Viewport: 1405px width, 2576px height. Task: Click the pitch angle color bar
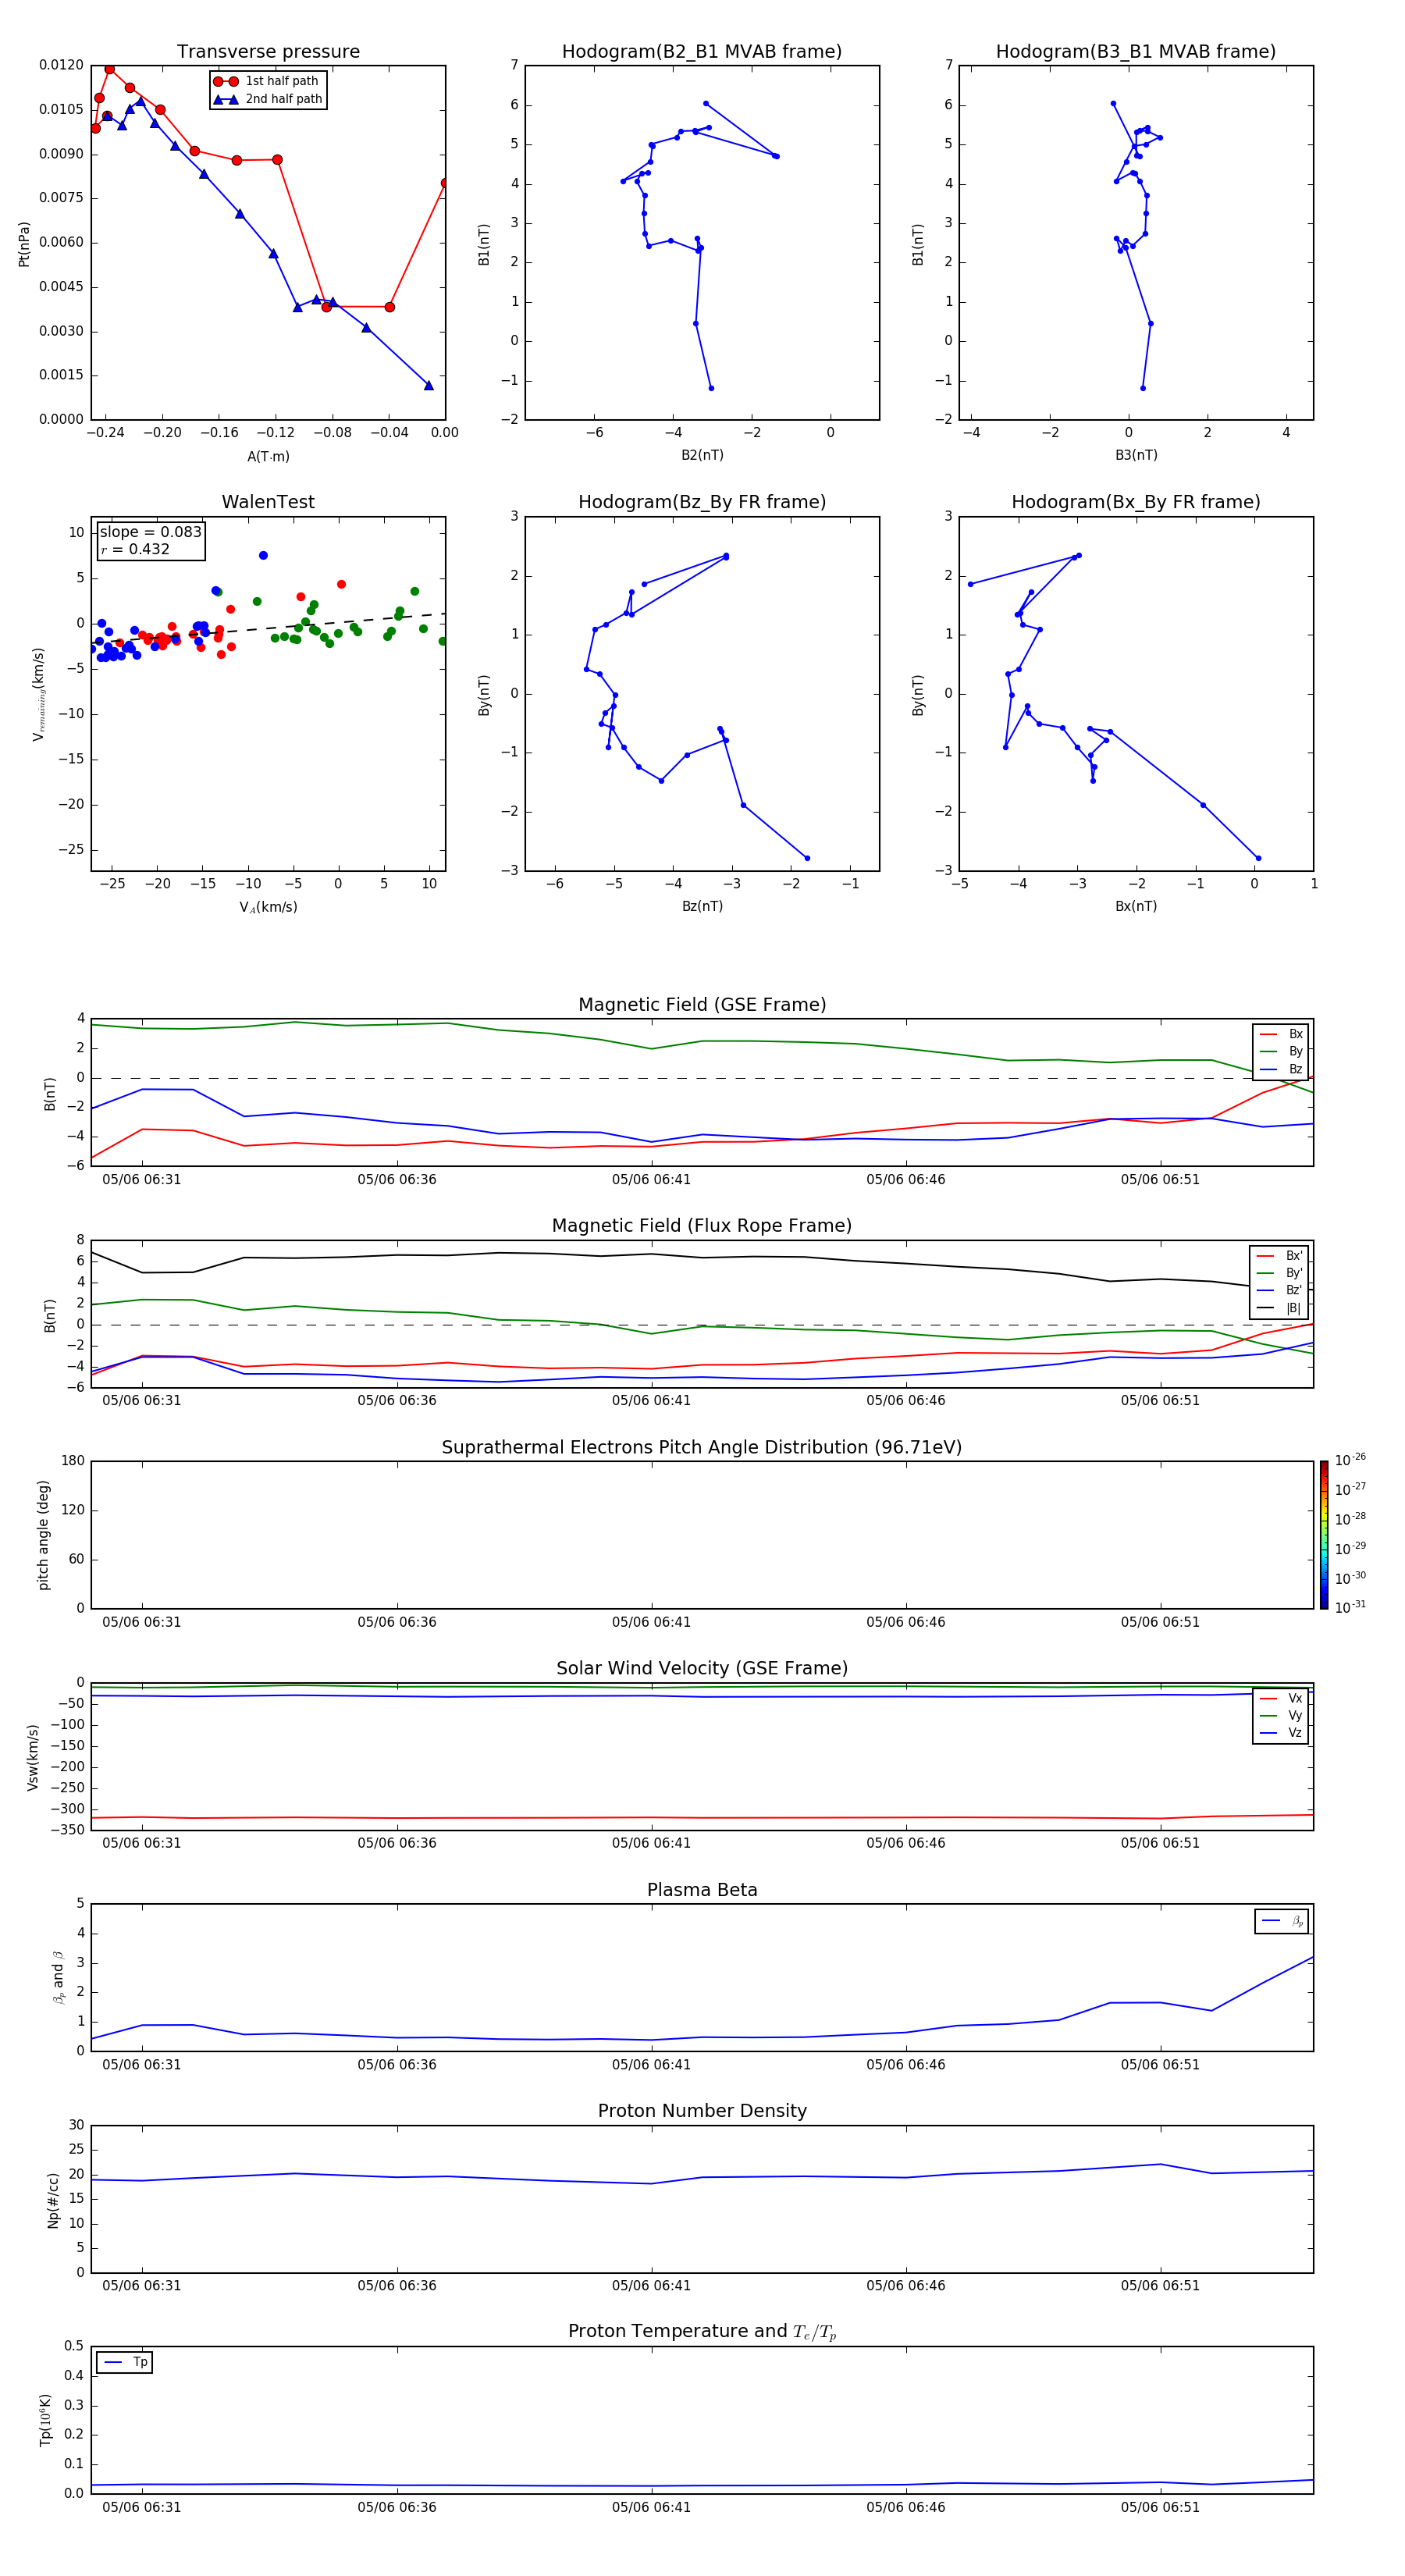[1324, 1535]
